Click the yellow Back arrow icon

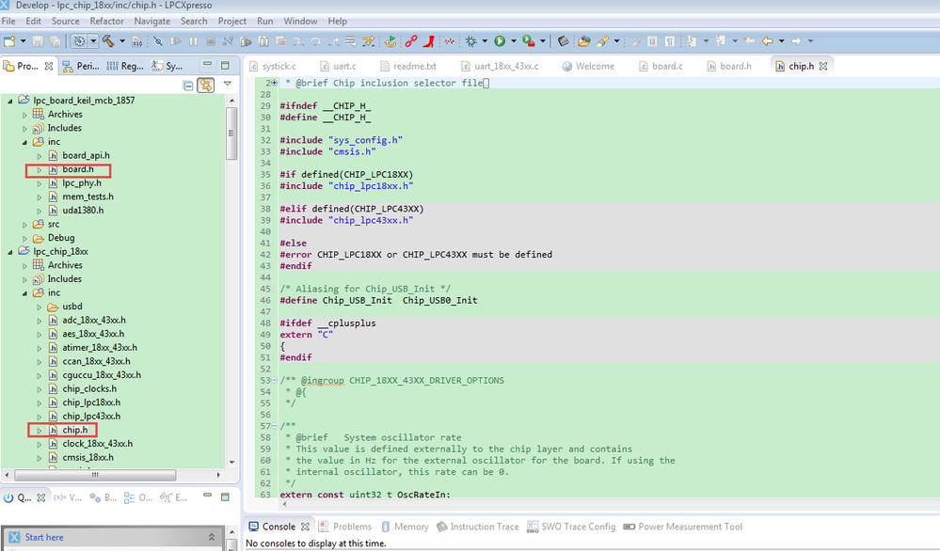(768, 40)
